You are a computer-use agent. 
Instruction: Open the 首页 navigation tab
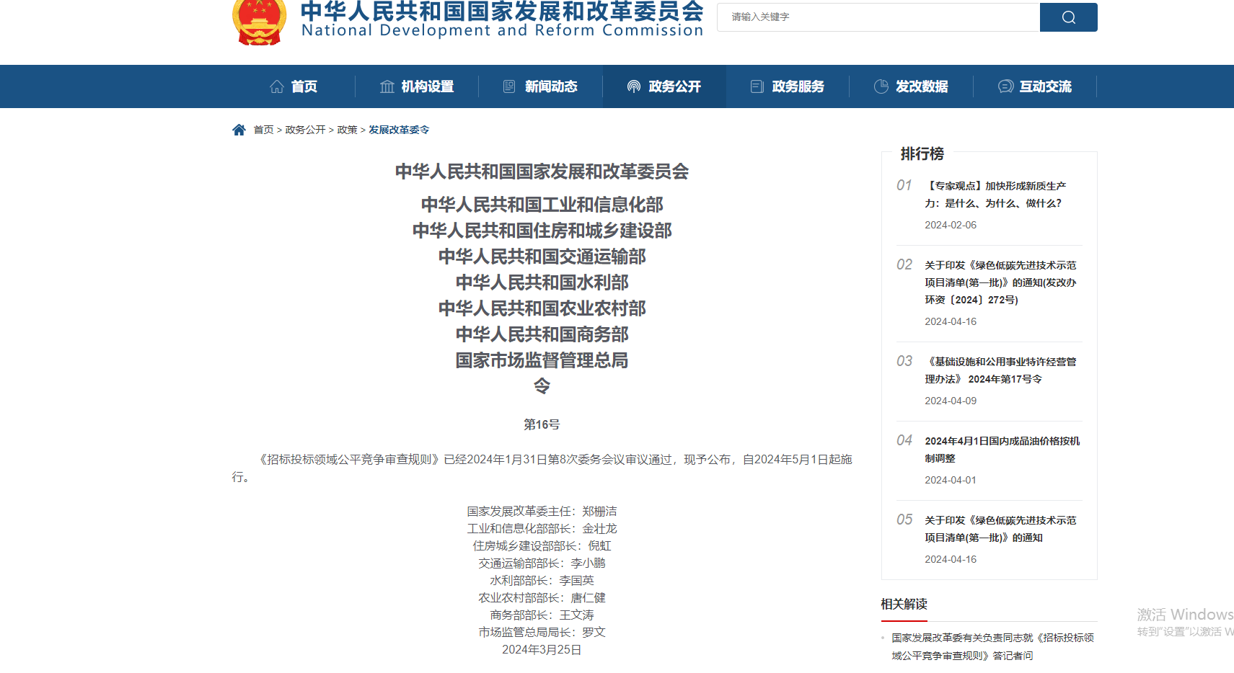[294, 86]
